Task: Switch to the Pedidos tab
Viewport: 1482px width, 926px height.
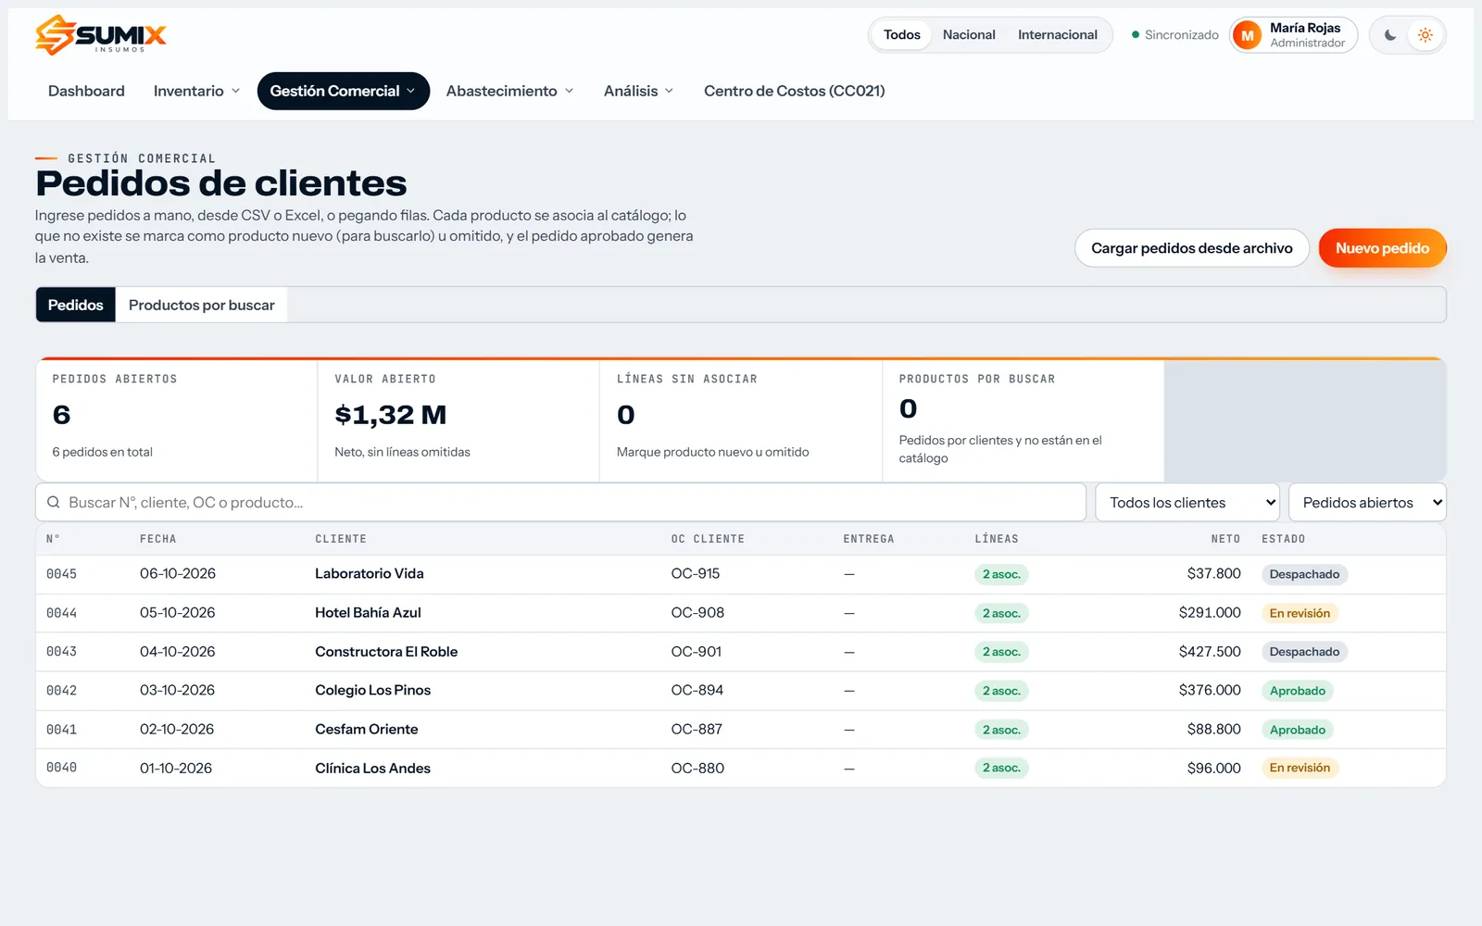Action: [x=76, y=305]
